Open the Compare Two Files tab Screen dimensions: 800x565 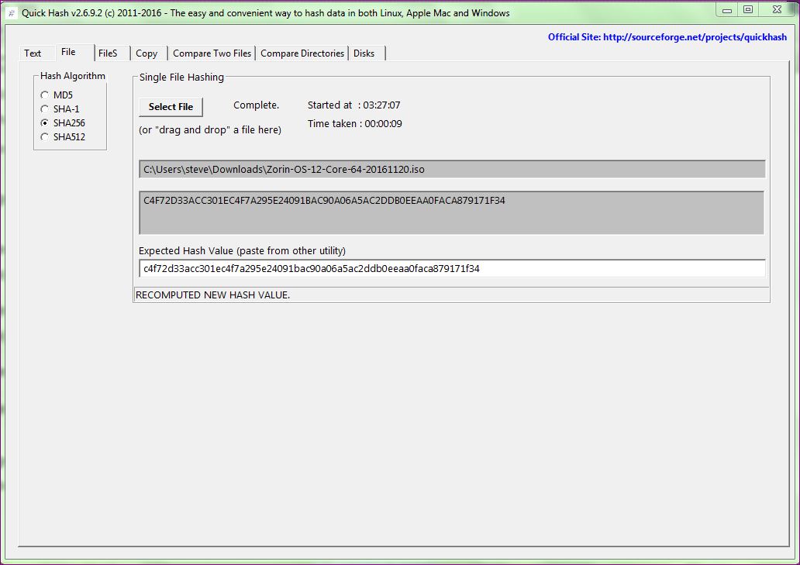(212, 53)
